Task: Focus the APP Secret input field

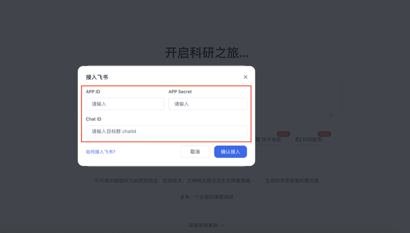Action: click(x=208, y=104)
